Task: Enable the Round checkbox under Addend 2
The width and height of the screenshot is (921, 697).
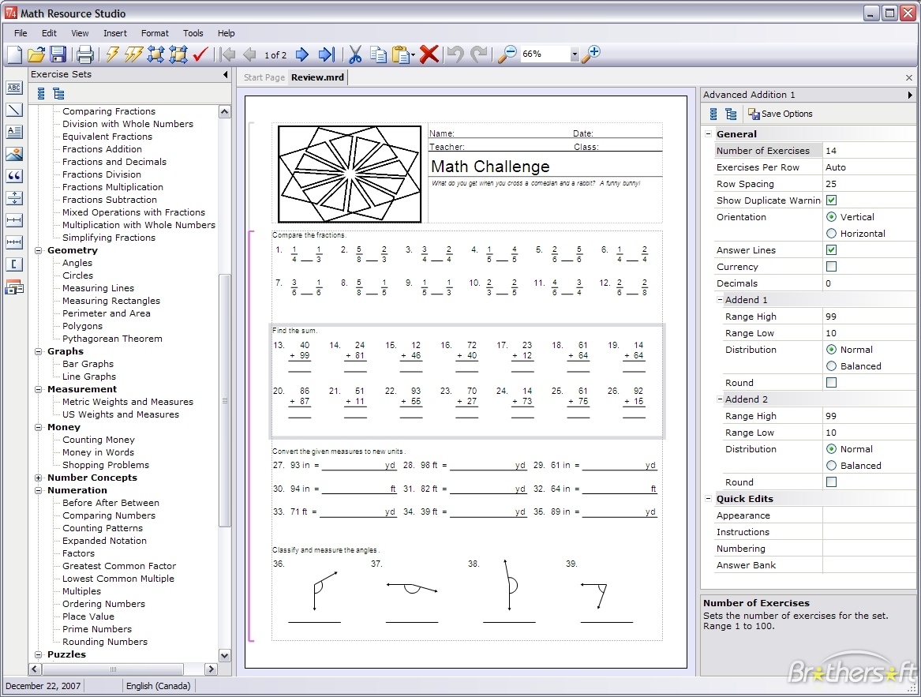Action: pyautogui.click(x=831, y=482)
